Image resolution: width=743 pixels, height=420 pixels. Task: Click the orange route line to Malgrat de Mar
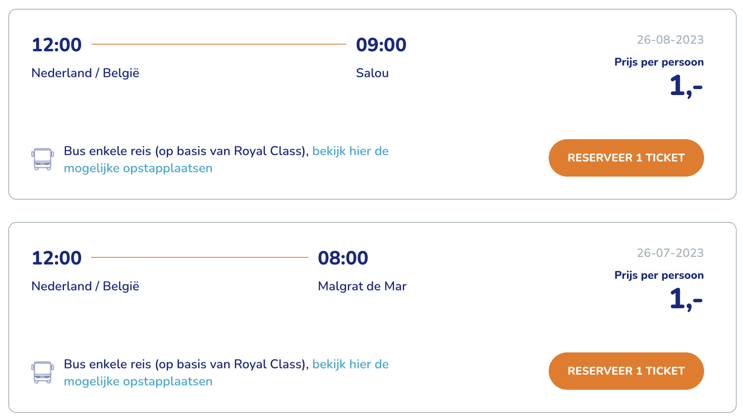200,257
